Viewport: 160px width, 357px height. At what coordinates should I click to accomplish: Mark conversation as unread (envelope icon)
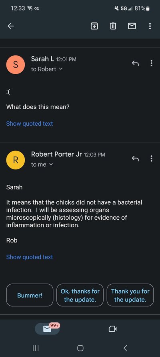coord(132,27)
